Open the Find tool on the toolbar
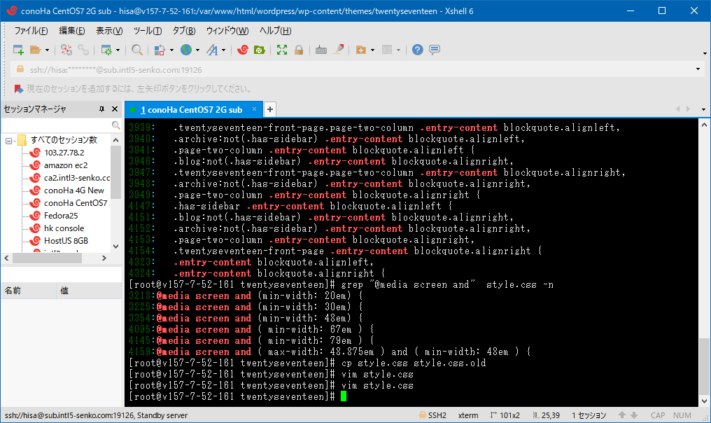The width and height of the screenshot is (711, 423). (136, 50)
